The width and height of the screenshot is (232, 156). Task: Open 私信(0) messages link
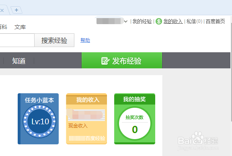tap(194, 21)
